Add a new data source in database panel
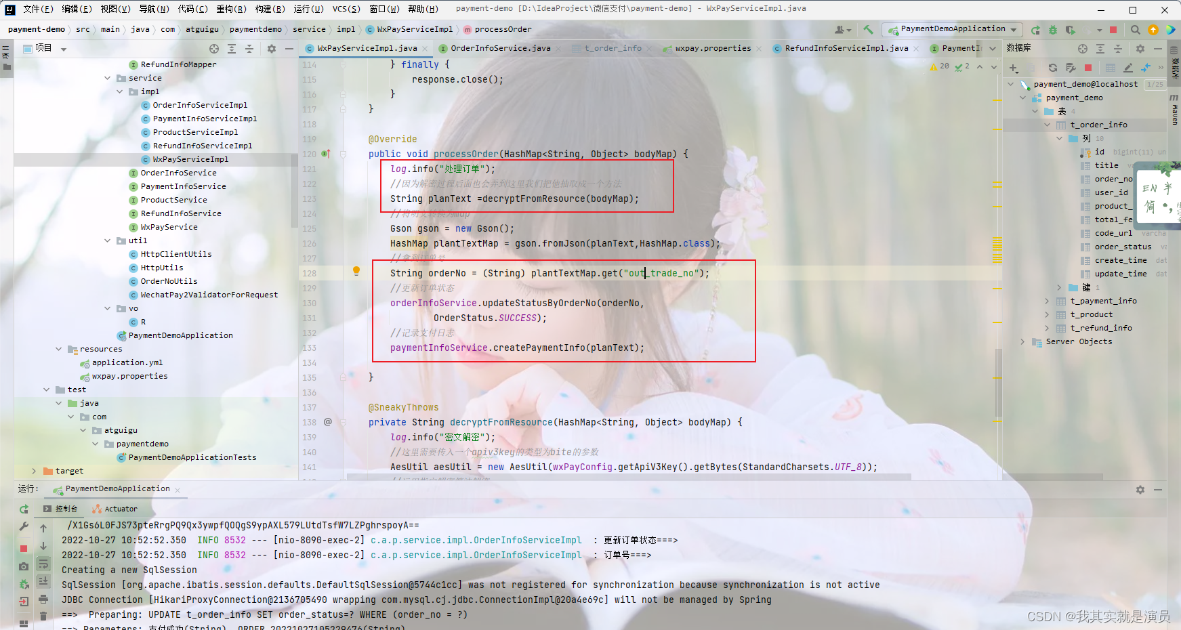Screen dimensions: 1181x630 coord(1014,68)
